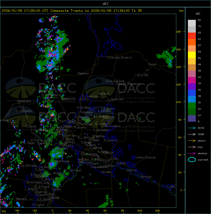211x214 pixels.
Task: Click the 'Divisadero' place label
Action: 113,126
